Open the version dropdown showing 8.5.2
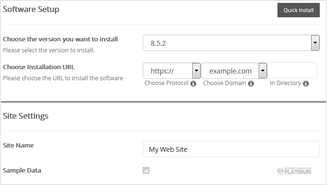Image resolution: width=327 pixels, height=185 pixels. click(231, 43)
